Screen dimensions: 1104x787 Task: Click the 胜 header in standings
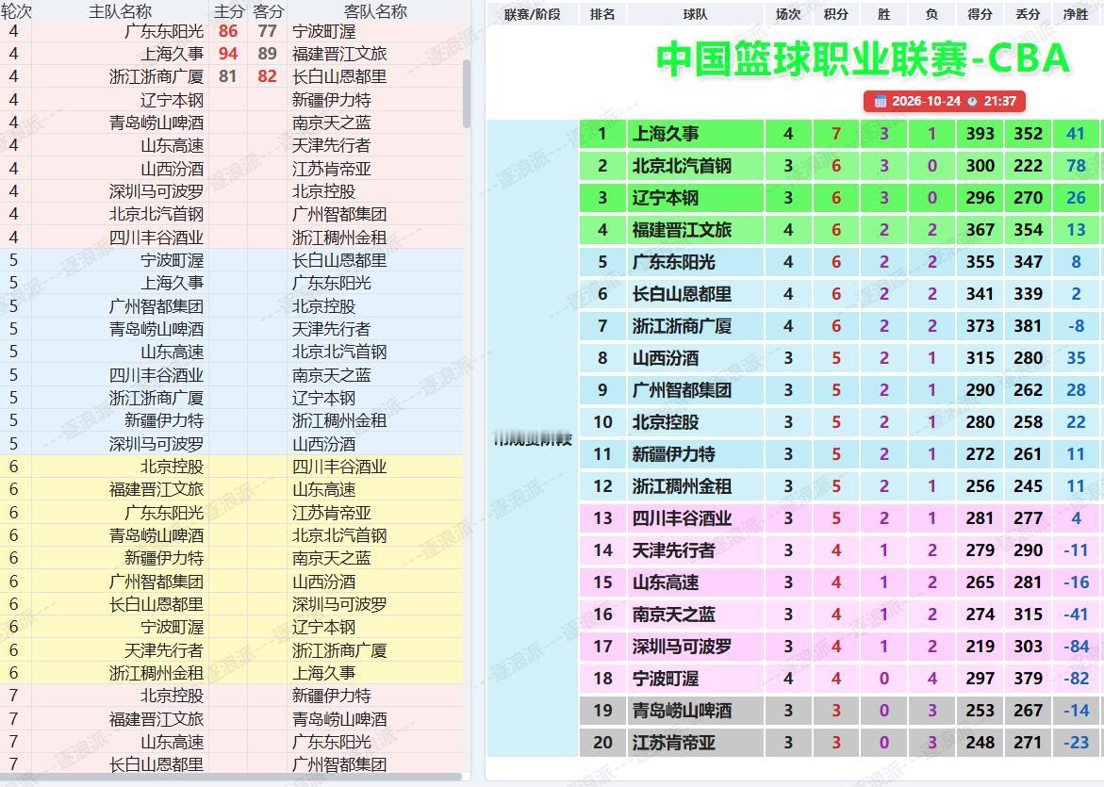pos(883,14)
